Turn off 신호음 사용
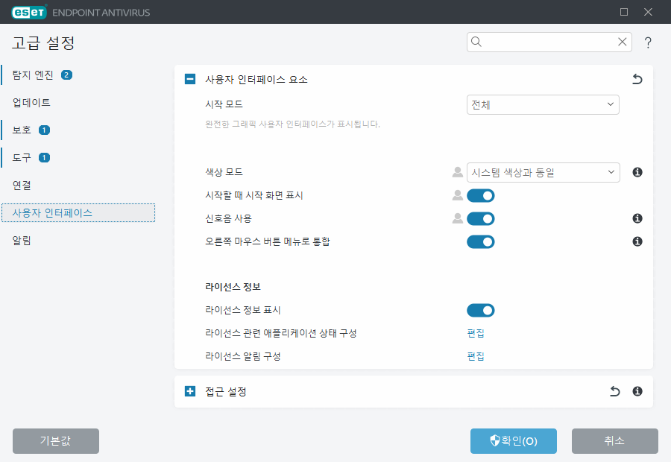Screen dimensions: 671x462 (x=480, y=218)
